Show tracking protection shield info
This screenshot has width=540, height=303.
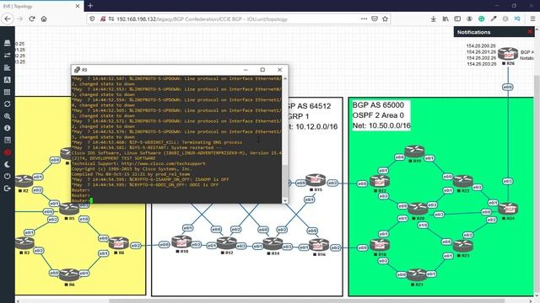[92, 19]
